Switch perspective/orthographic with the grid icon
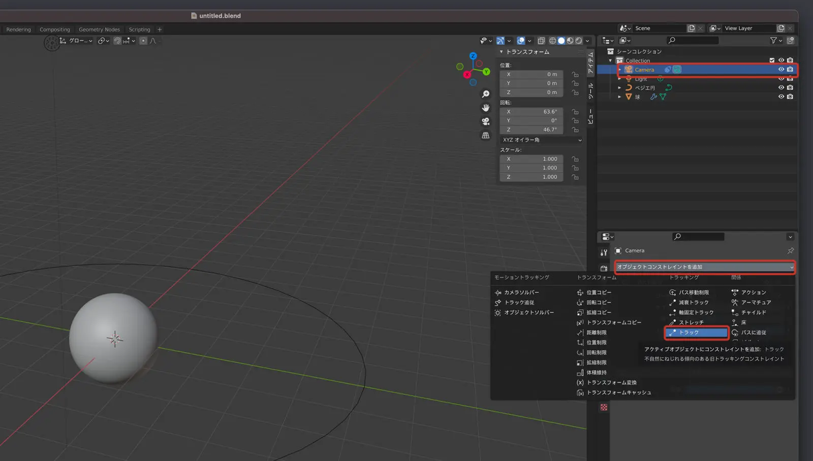This screenshot has height=461, width=813. click(486, 135)
